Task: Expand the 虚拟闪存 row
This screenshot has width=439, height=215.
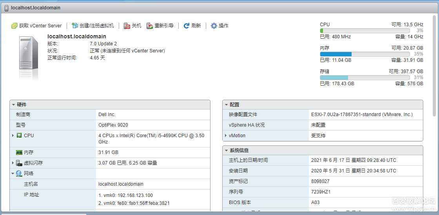Action: click(13, 163)
